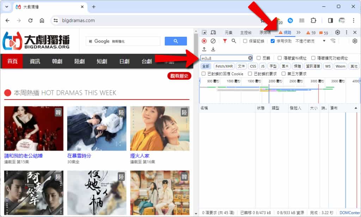Open the 資訊 navigation menu item

(x=35, y=61)
